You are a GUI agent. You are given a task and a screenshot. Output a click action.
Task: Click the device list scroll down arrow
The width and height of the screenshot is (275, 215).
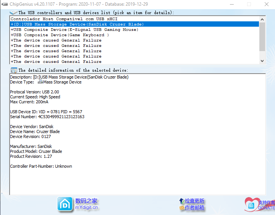point(262,61)
